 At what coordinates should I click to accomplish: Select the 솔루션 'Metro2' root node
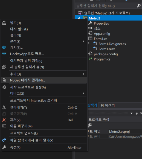(x=107, y=13)
